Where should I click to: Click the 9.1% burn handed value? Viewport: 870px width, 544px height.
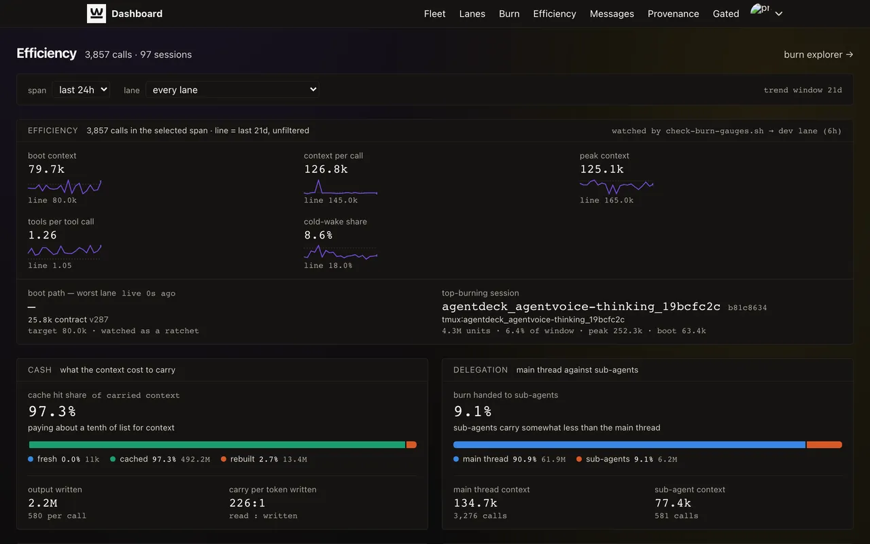pyautogui.click(x=473, y=411)
